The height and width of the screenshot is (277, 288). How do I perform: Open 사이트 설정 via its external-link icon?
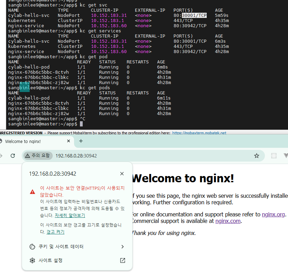coord(122,260)
